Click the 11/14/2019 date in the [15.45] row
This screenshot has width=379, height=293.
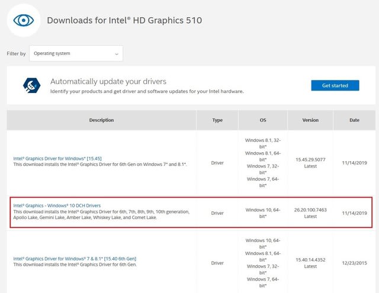tap(354, 163)
